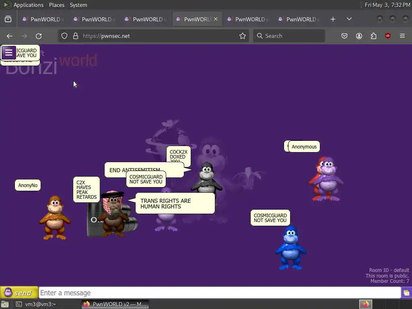Close the active PwnWORLD tab
412x309 pixels.
pyautogui.click(x=216, y=19)
